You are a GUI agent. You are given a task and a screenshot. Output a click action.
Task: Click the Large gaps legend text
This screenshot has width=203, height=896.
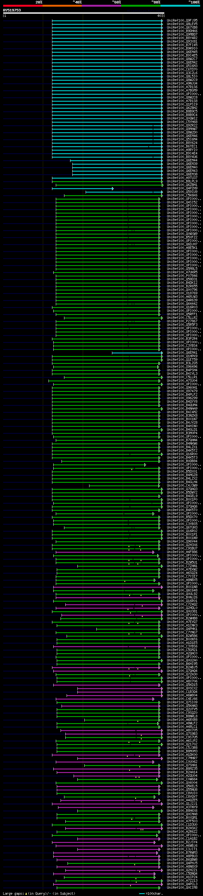(39, 893)
